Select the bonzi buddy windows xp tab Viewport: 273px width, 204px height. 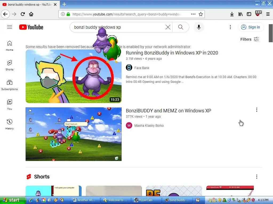(x=30, y=4)
